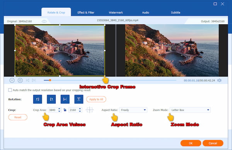The width and height of the screenshot is (232, 150).
Task: Increase crop width value 3840
Action: [x=59, y=109]
